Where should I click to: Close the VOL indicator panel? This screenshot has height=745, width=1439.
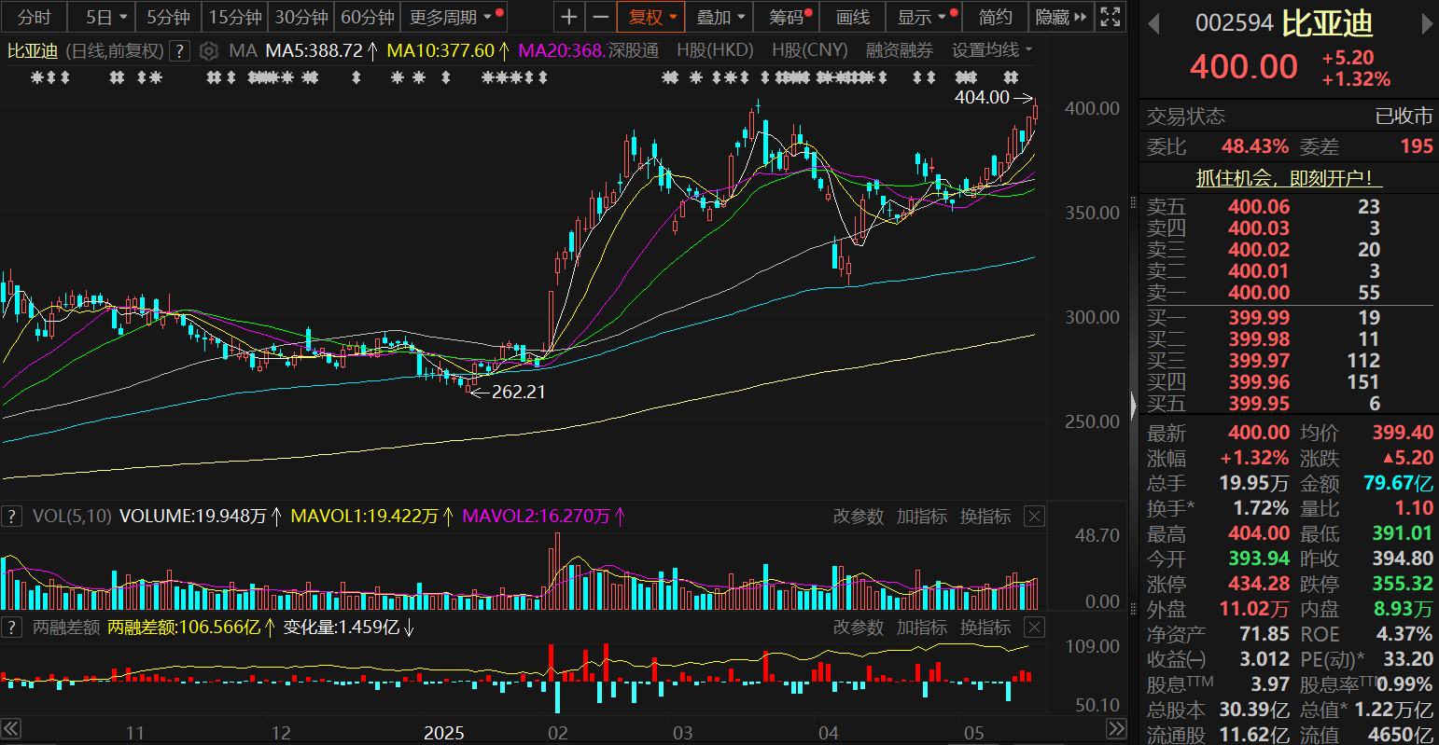tap(1034, 516)
